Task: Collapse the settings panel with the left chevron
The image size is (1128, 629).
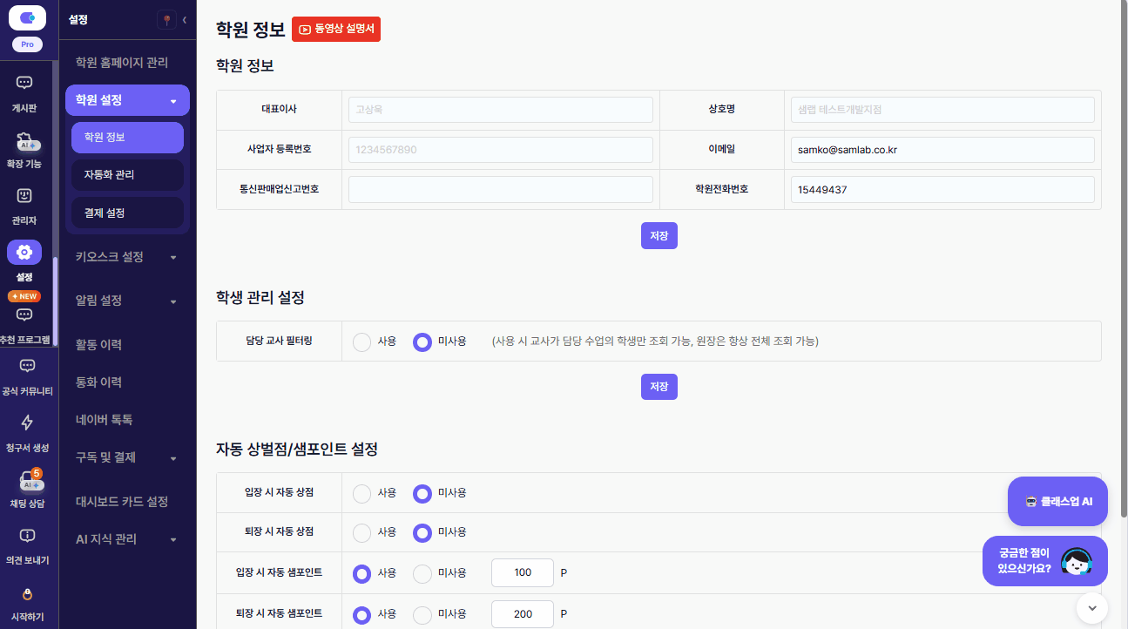Action: click(185, 20)
